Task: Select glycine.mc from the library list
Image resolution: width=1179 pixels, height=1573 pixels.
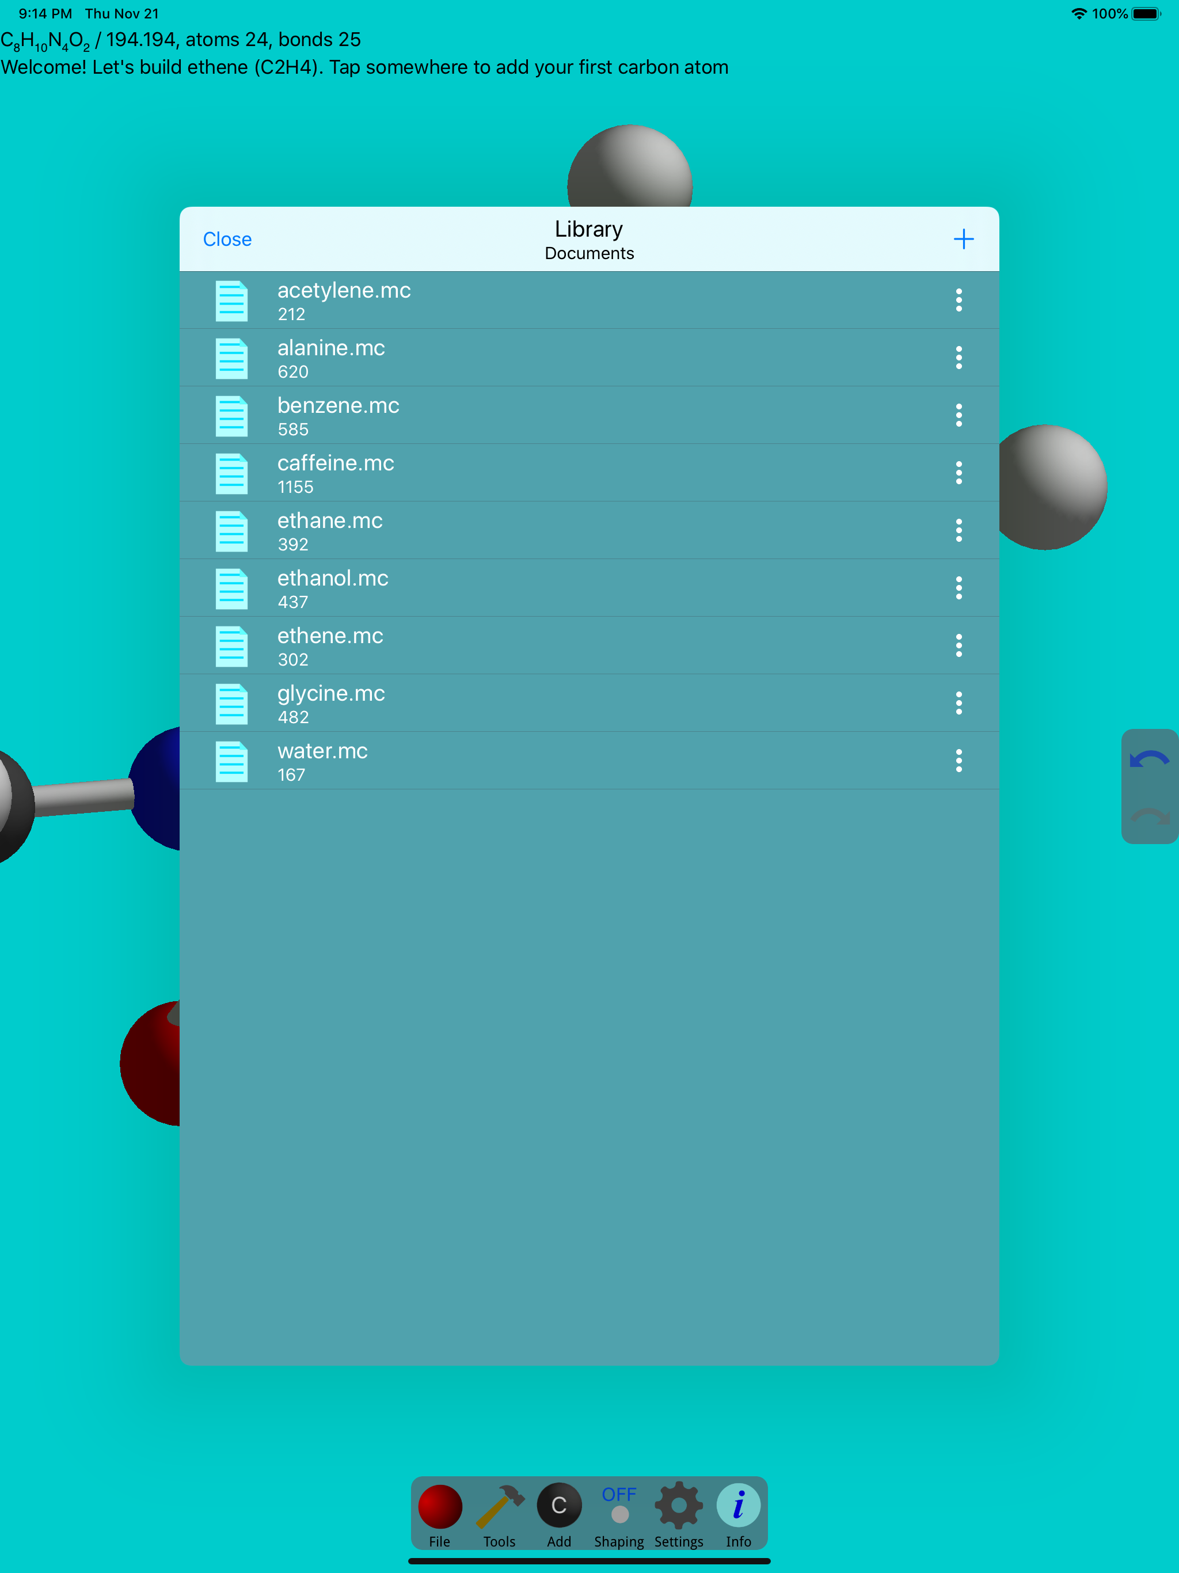Action: pos(332,703)
